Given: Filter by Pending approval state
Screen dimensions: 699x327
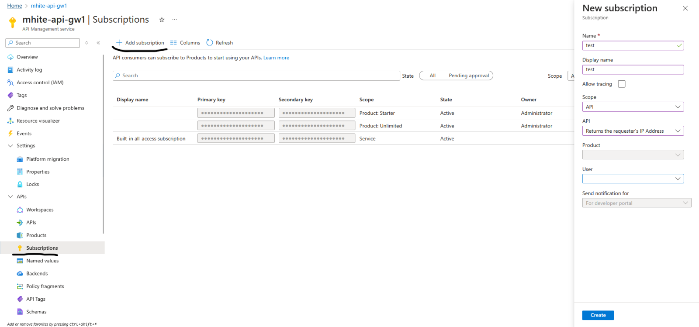Looking at the screenshot, I should 468,76.
